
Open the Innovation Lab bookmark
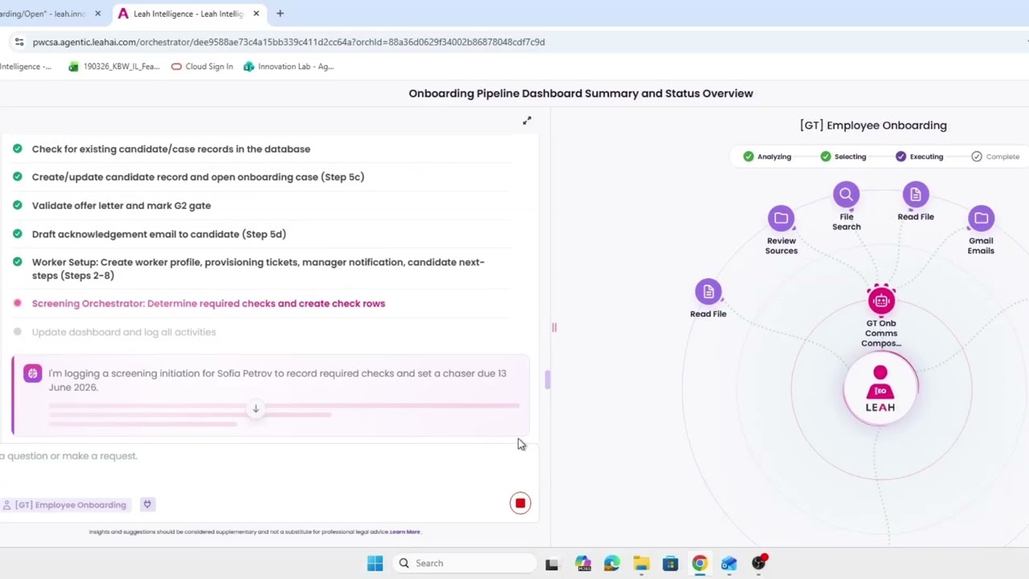(288, 67)
